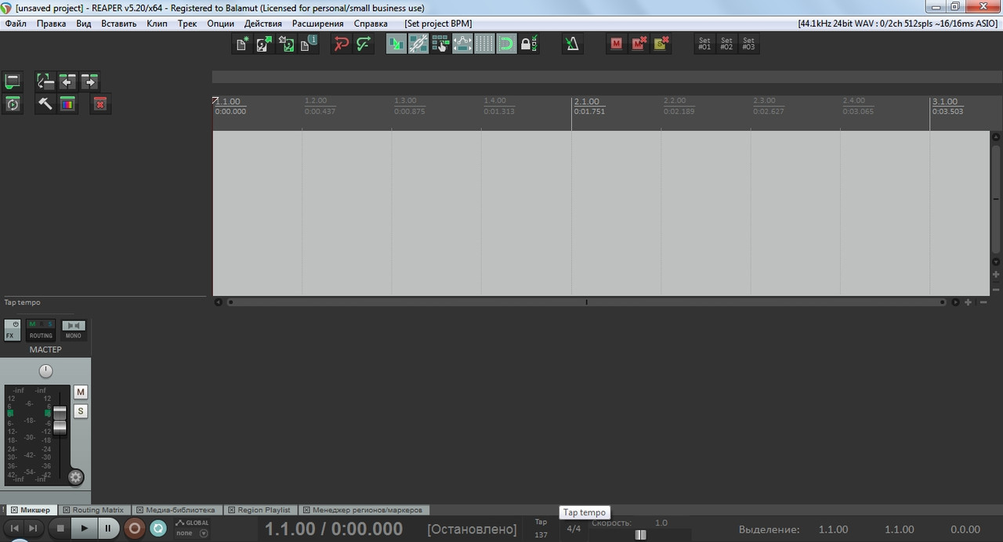Toggle move envelope points with items
Screen dimensions: 1003x542
click(462, 44)
